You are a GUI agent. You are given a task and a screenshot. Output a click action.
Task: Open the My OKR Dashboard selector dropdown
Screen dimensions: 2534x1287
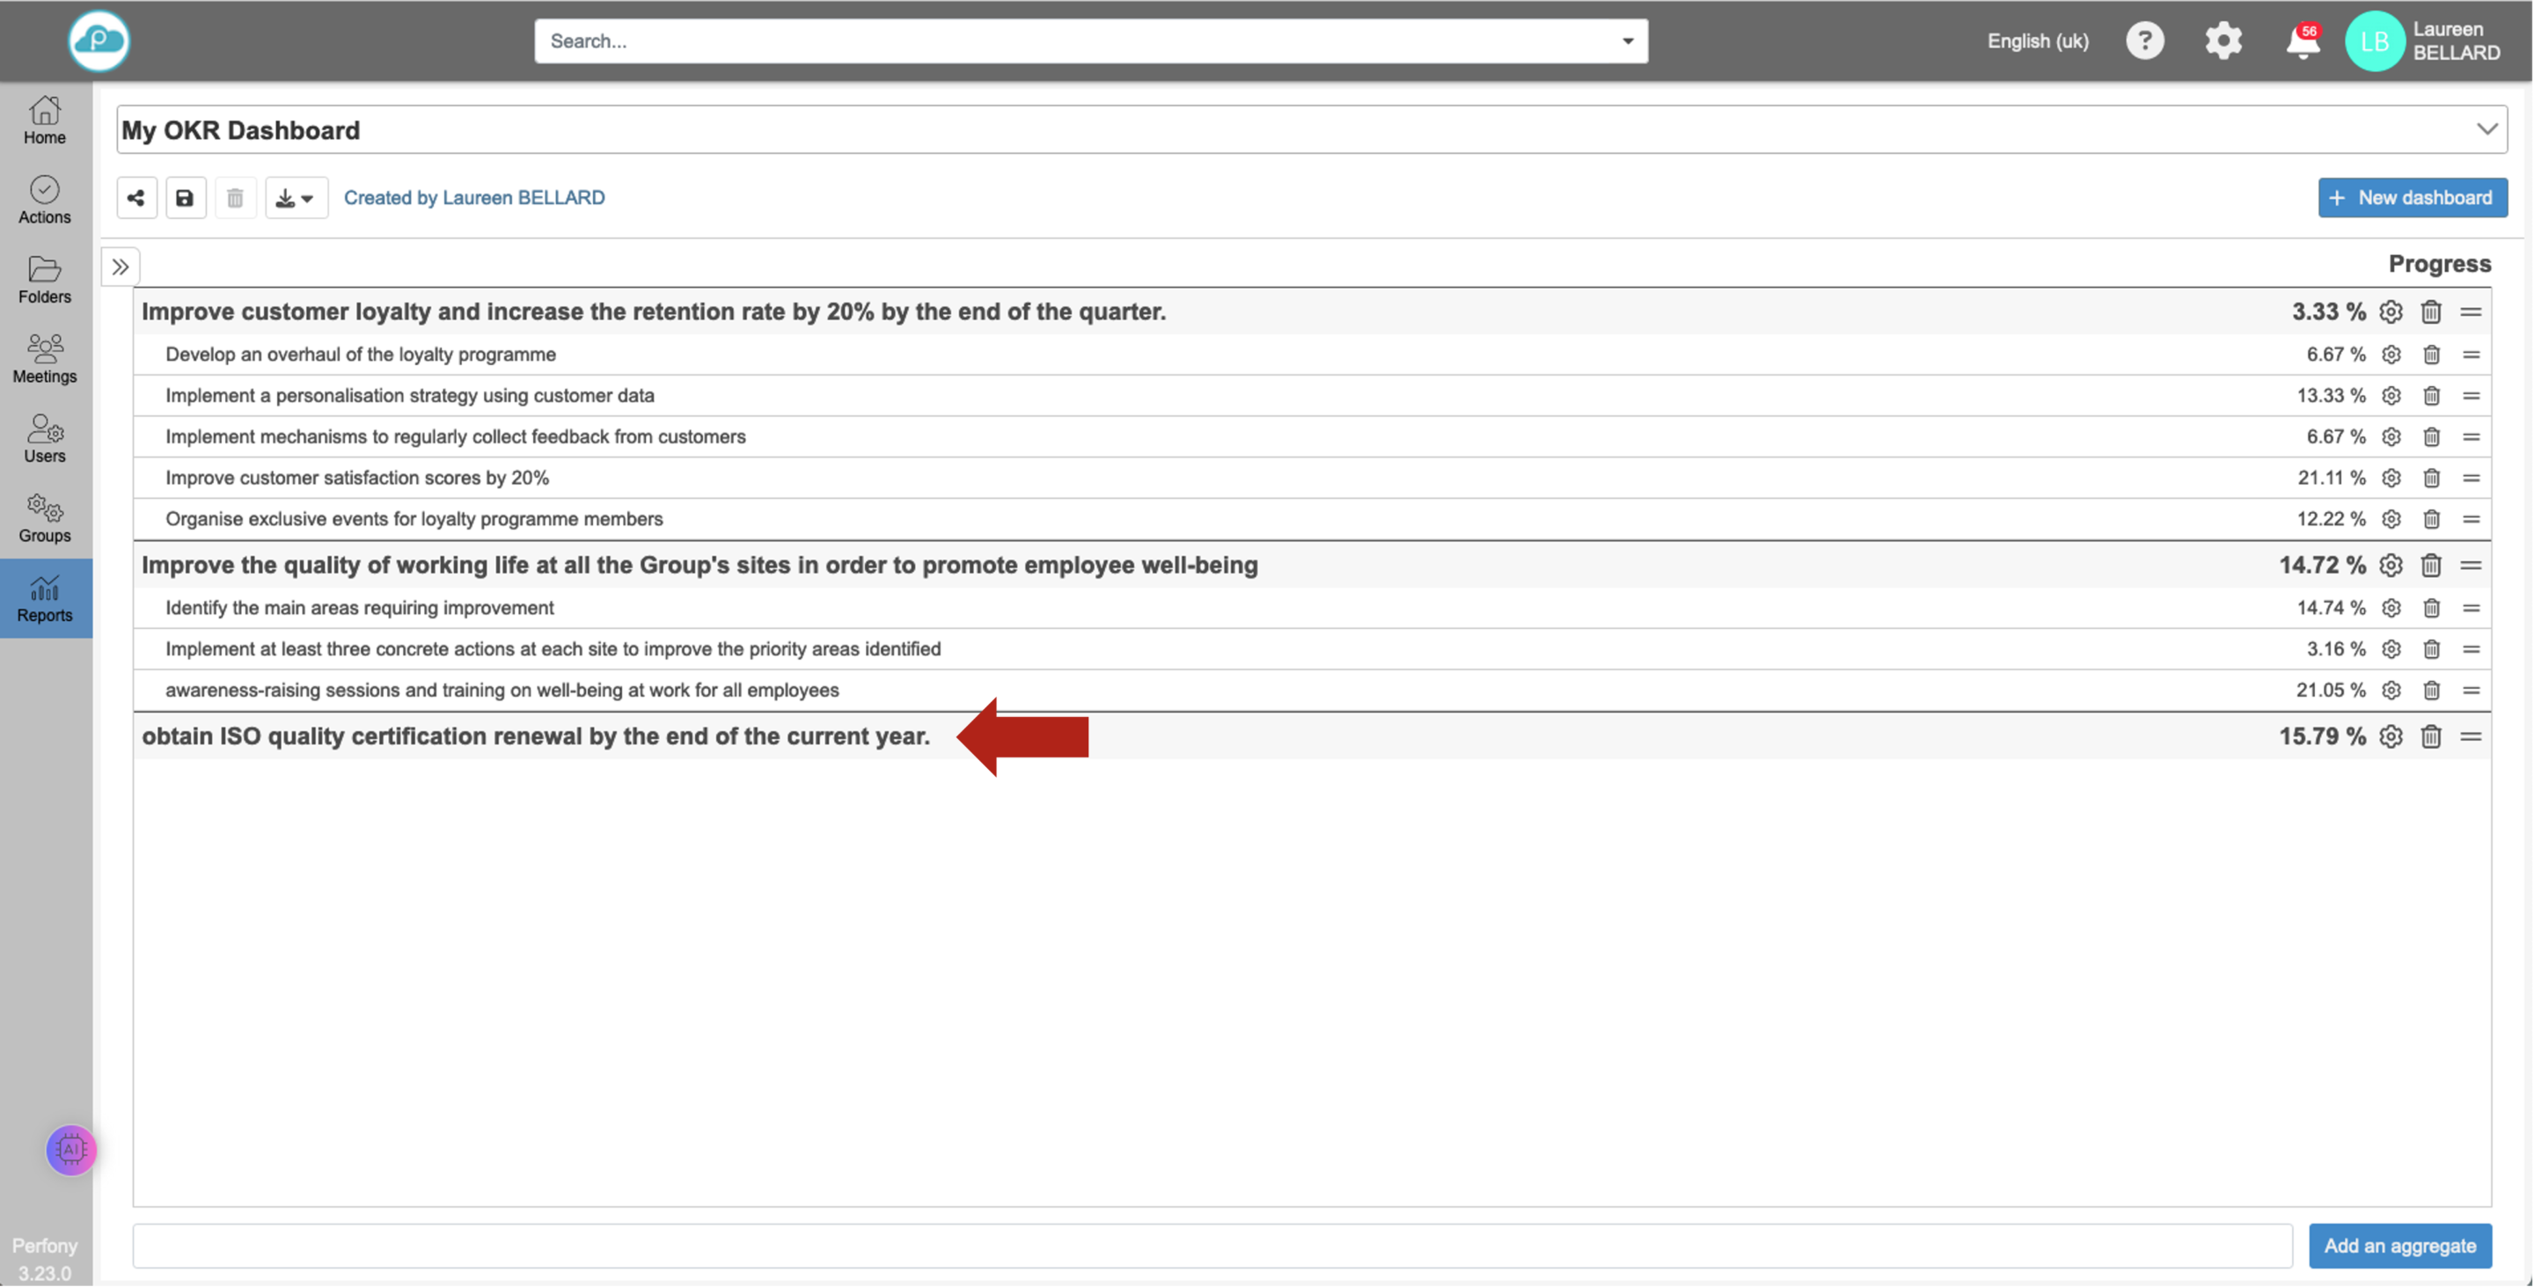2486,128
